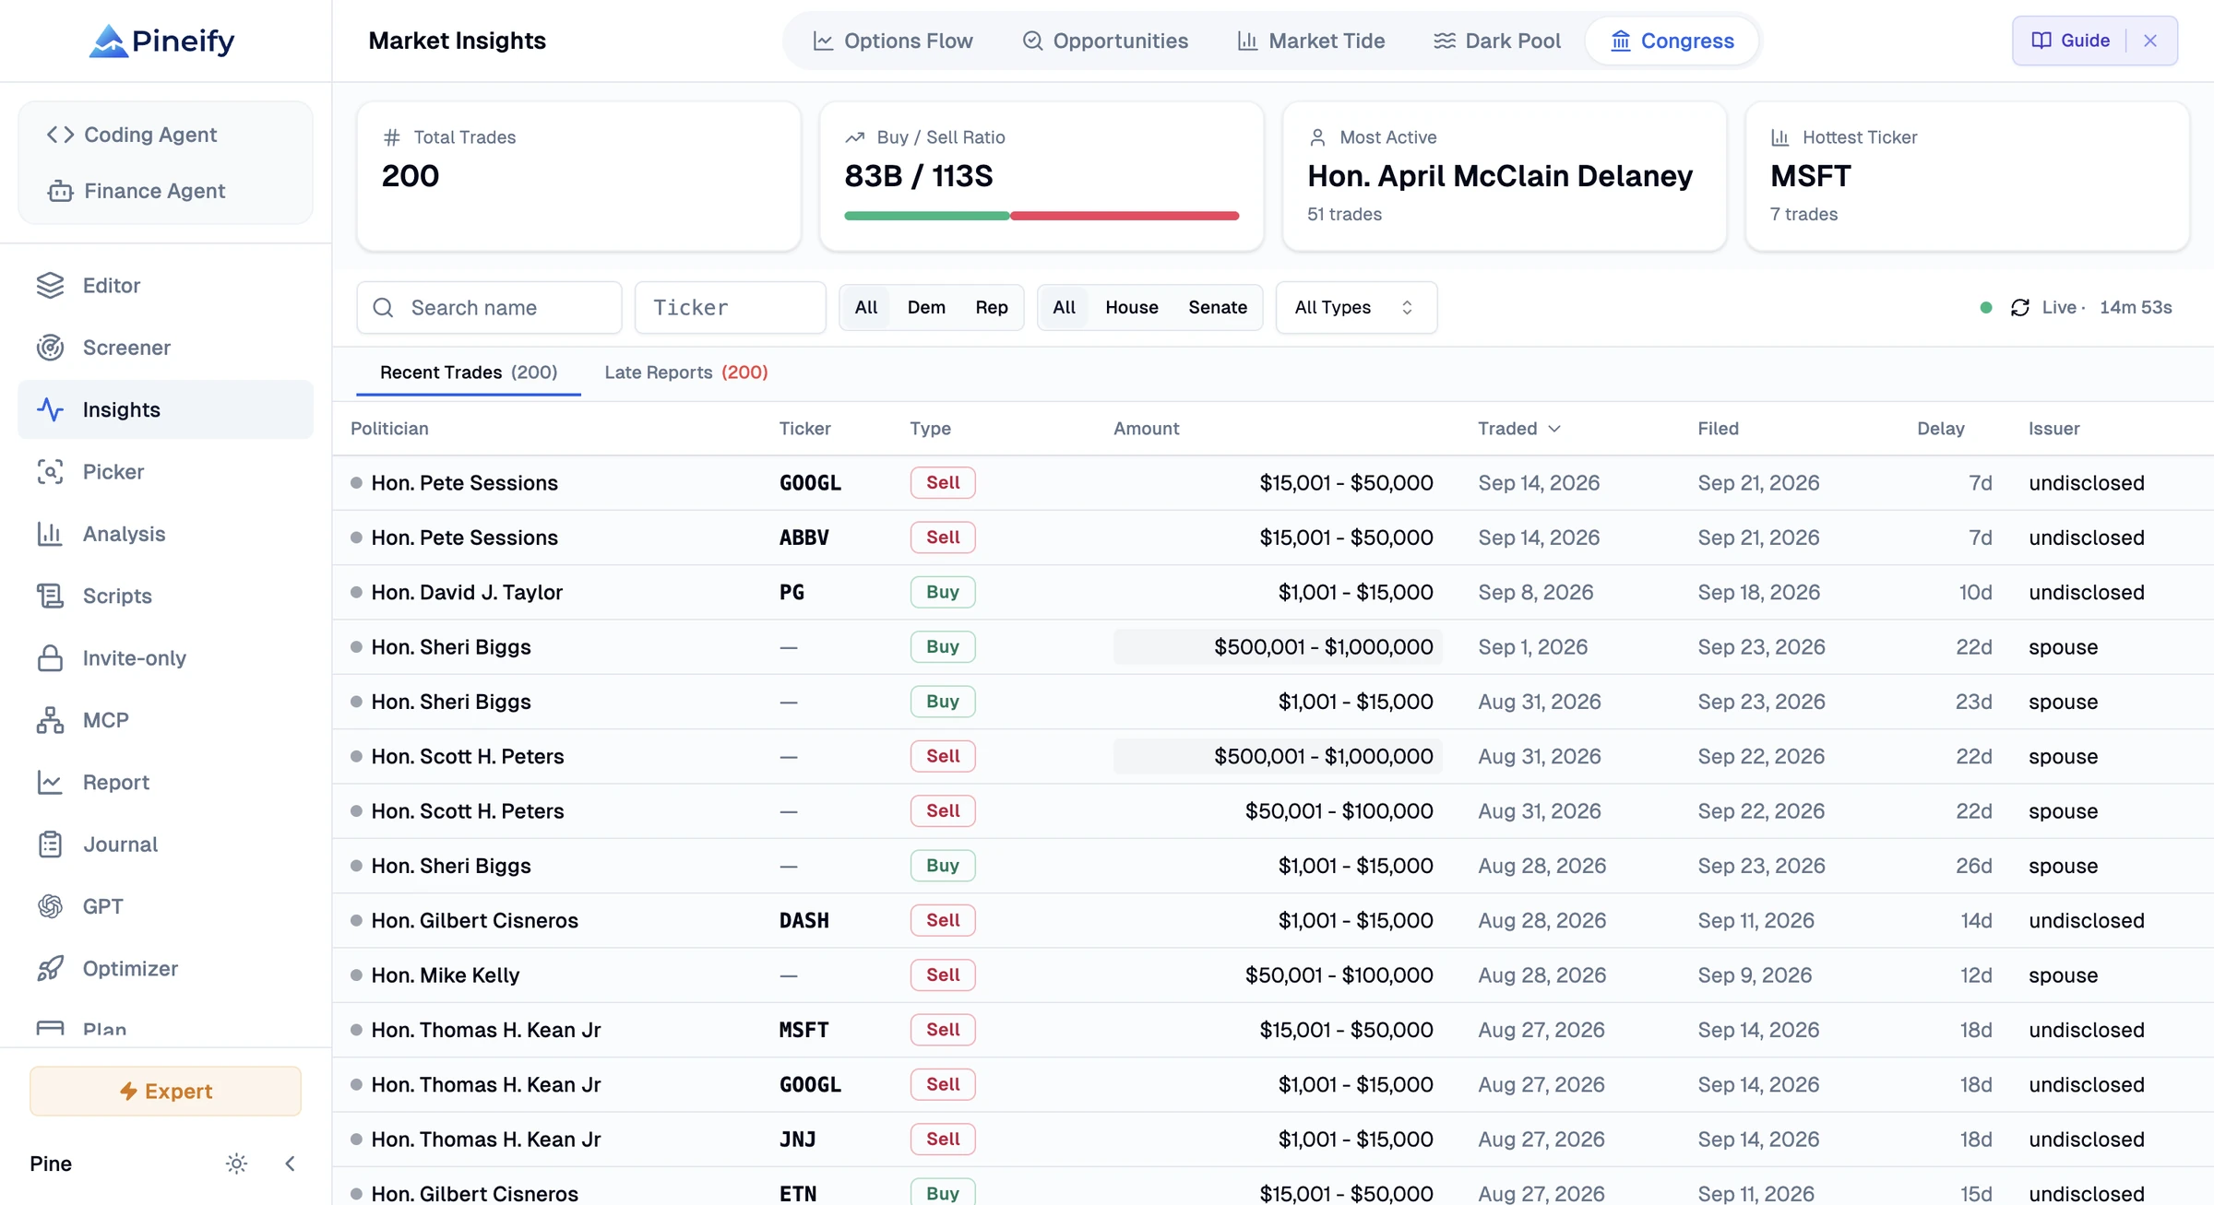
Task: Open Hon. David J. Taylor's row
Action: coord(1273,592)
